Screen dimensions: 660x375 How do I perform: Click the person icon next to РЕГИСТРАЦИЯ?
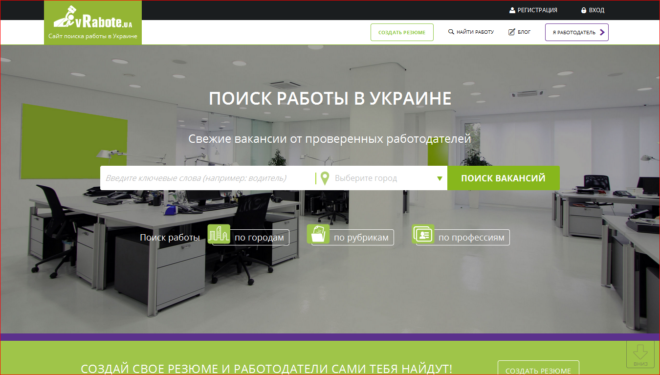click(x=512, y=10)
